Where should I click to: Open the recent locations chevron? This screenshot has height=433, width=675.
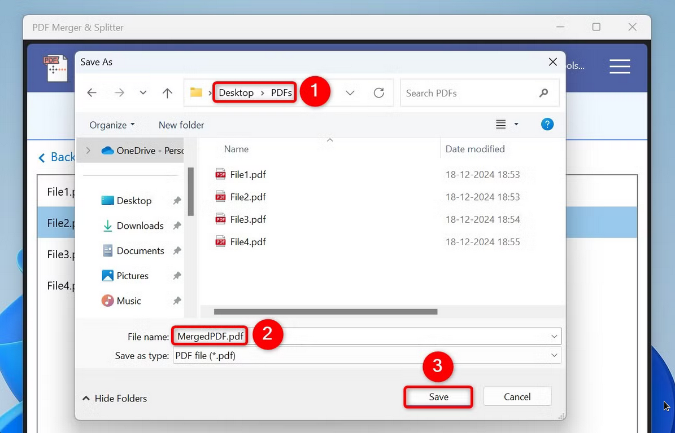point(143,93)
